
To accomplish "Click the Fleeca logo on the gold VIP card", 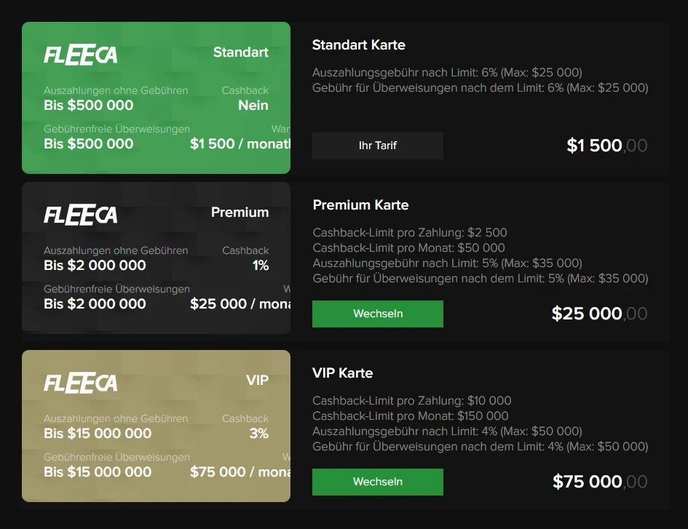I will point(80,383).
